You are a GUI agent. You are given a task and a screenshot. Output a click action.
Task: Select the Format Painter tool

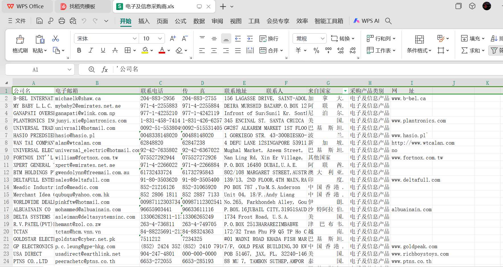pos(20,44)
